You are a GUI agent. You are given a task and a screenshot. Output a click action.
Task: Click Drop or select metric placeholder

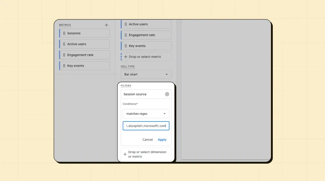pos(146,57)
